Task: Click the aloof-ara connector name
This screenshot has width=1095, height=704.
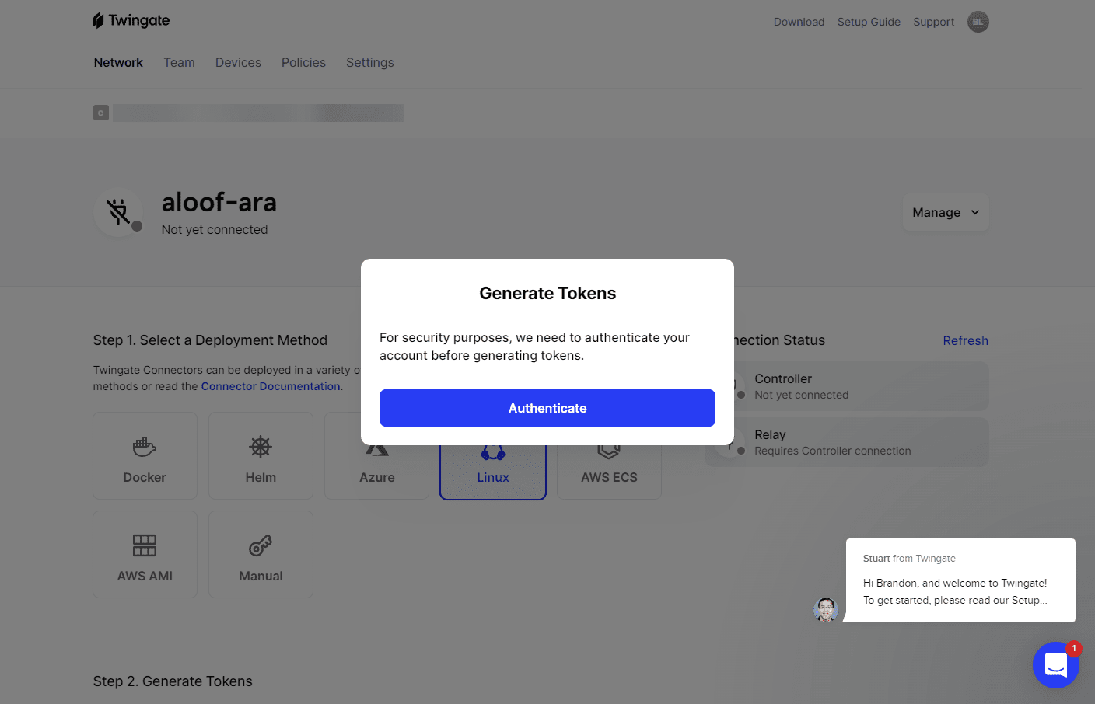Action: click(219, 202)
